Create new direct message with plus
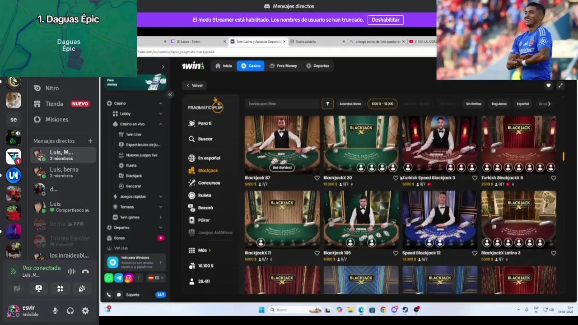The height and width of the screenshot is (325, 578). point(90,141)
